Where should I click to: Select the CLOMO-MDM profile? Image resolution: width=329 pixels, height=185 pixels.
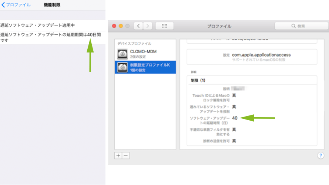pyautogui.click(x=145, y=54)
